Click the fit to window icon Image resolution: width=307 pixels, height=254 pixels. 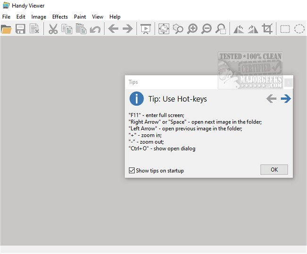coord(163,29)
